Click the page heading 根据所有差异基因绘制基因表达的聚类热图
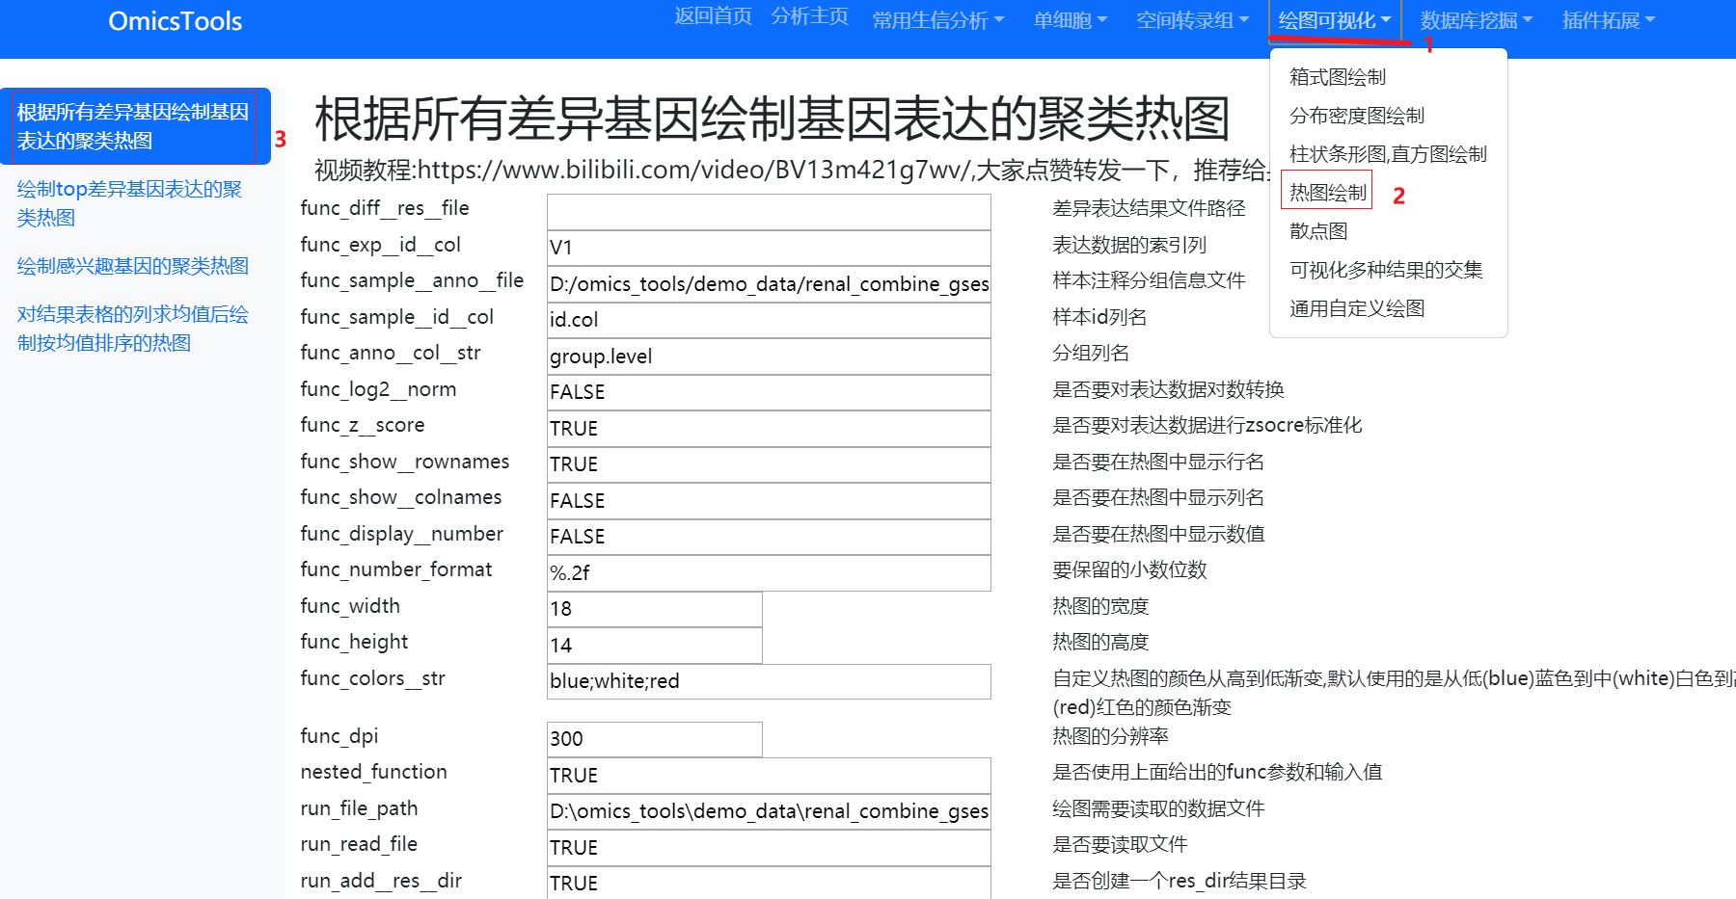Screen dimensions: 1736x899 773,119
